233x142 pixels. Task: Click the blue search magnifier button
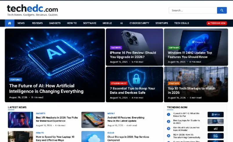click(x=222, y=10)
